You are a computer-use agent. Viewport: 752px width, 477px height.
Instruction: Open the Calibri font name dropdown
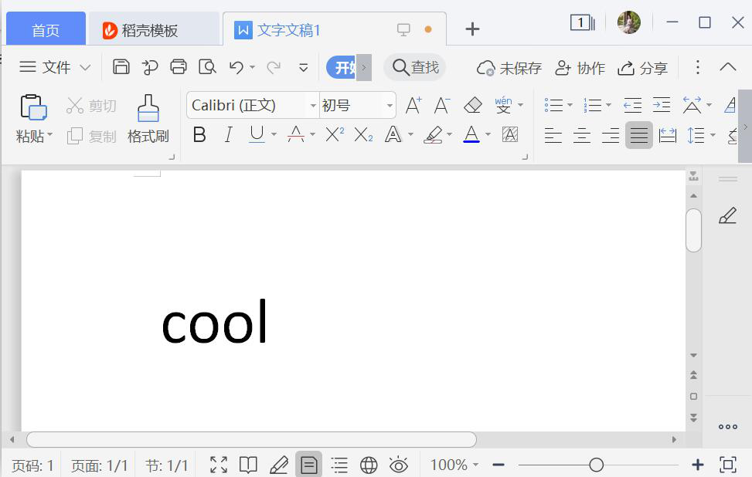pos(313,106)
